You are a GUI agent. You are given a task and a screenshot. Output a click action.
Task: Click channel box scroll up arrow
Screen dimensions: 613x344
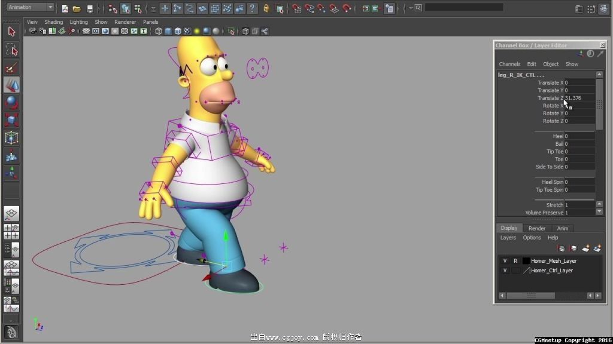tap(599, 75)
